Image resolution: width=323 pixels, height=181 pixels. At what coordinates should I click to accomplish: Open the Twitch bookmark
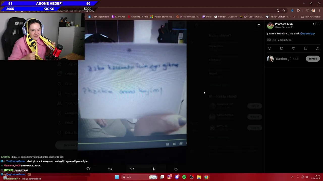coord(207,17)
